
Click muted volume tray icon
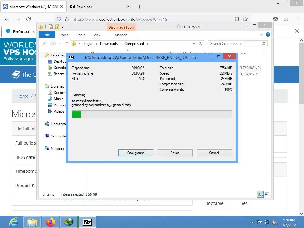coord(274,222)
